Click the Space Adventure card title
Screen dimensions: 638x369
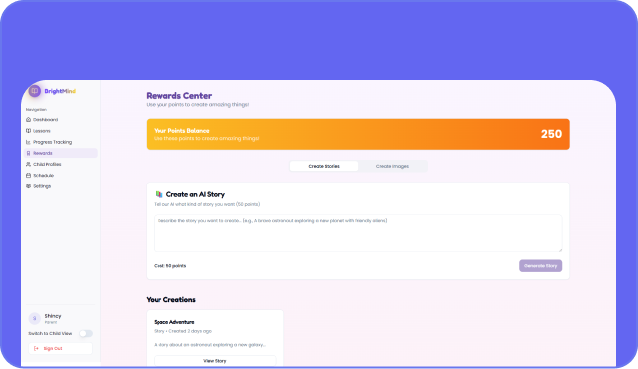point(174,322)
